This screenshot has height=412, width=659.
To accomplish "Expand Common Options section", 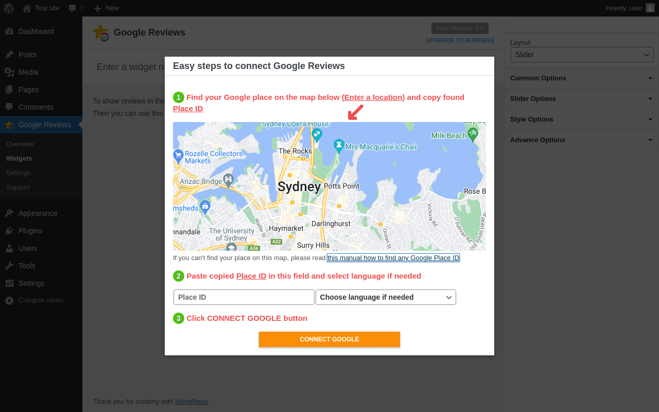I will point(582,78).
